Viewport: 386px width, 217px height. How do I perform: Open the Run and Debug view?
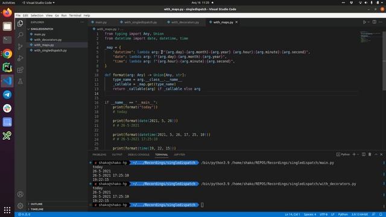pos(20,58)
